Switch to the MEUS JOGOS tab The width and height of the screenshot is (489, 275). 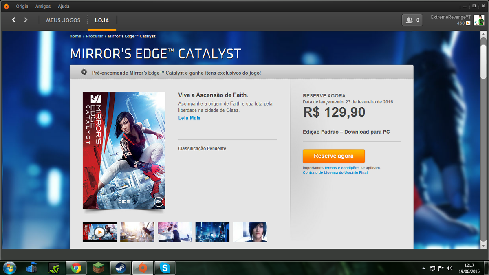tap(63, 20)
